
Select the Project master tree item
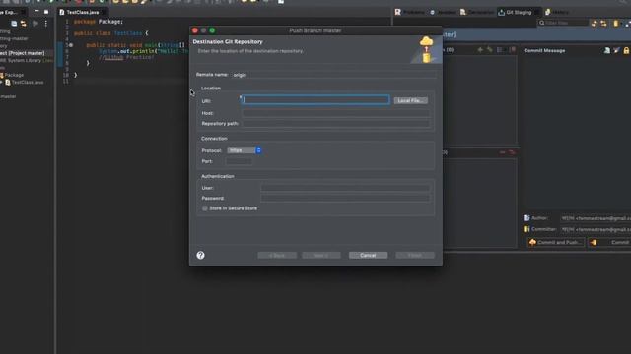pos(22,53)
